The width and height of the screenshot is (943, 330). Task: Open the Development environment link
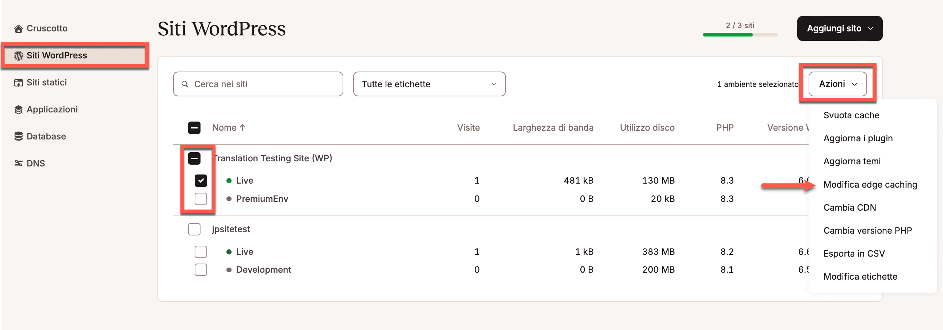tap(263, 270)
